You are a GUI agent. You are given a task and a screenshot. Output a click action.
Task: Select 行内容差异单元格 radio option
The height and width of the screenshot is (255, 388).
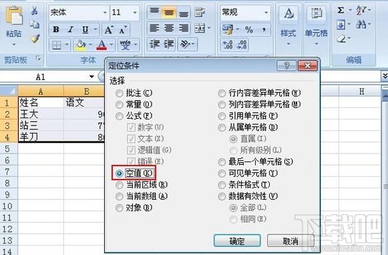coord(222,93)
